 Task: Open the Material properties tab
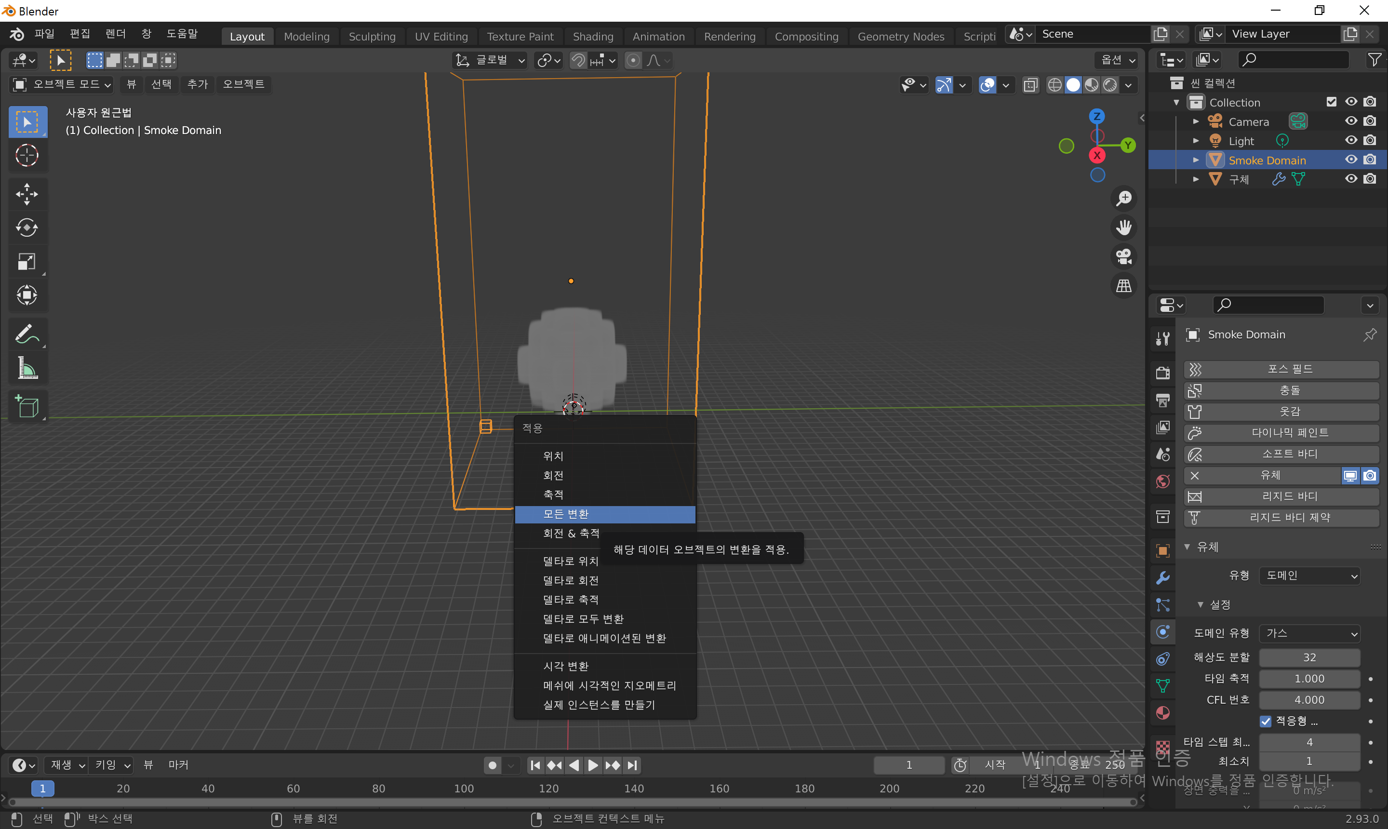1163,713
